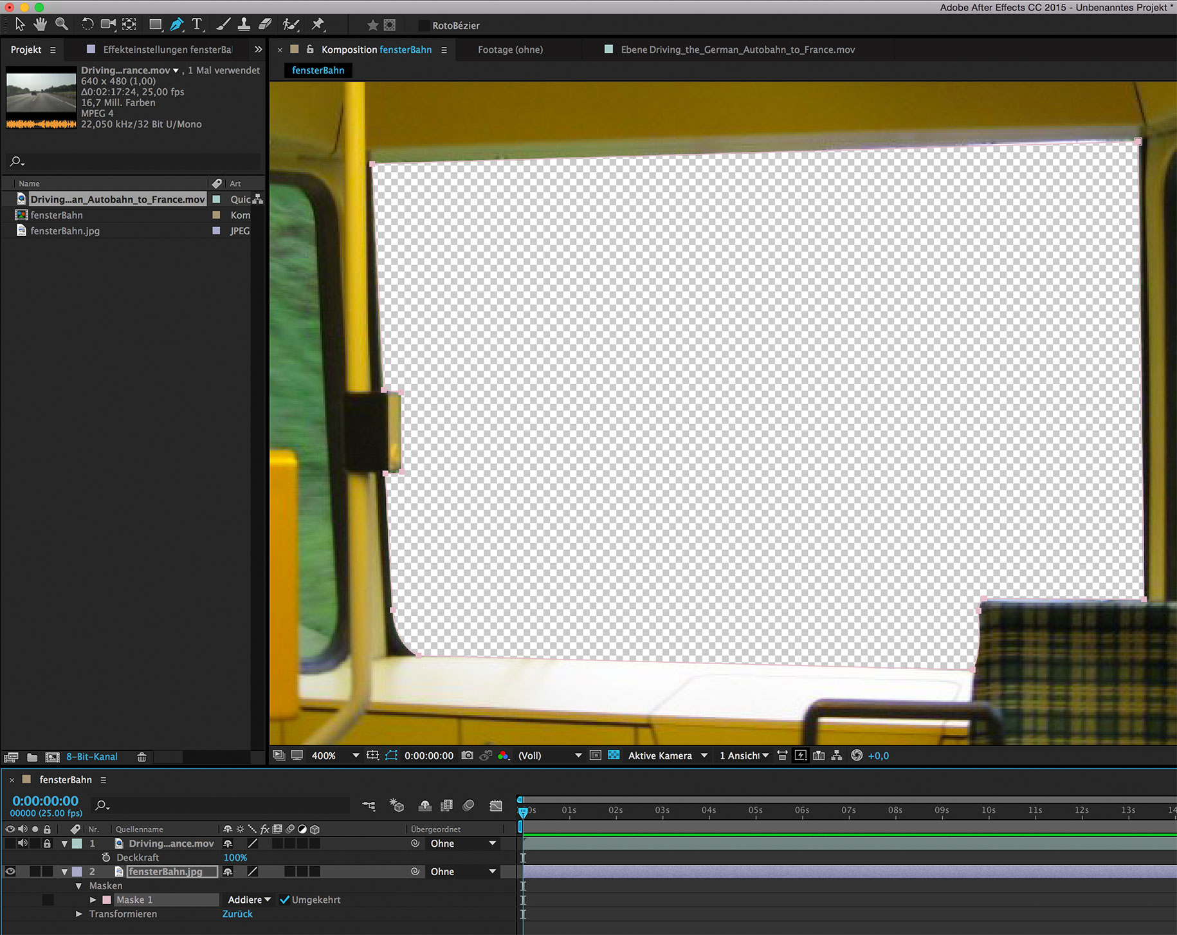Click the snapshot camera icon
The width and height of the screenshot is (1177, 935).
point(468,755)
